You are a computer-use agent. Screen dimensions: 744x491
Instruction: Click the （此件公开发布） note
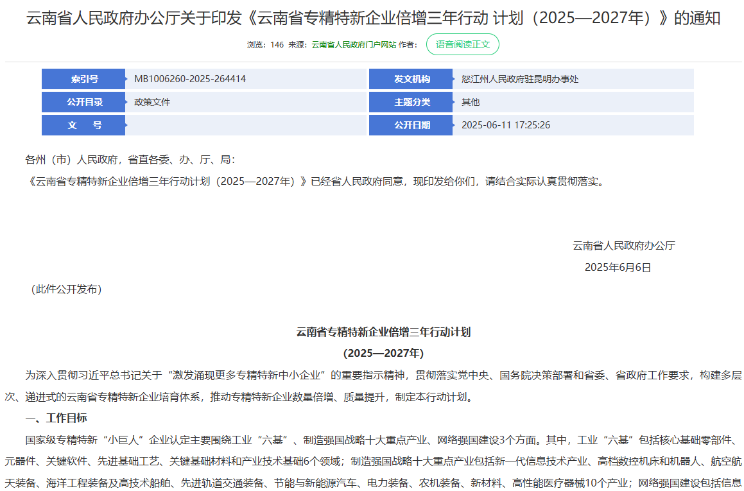[66, 289]
